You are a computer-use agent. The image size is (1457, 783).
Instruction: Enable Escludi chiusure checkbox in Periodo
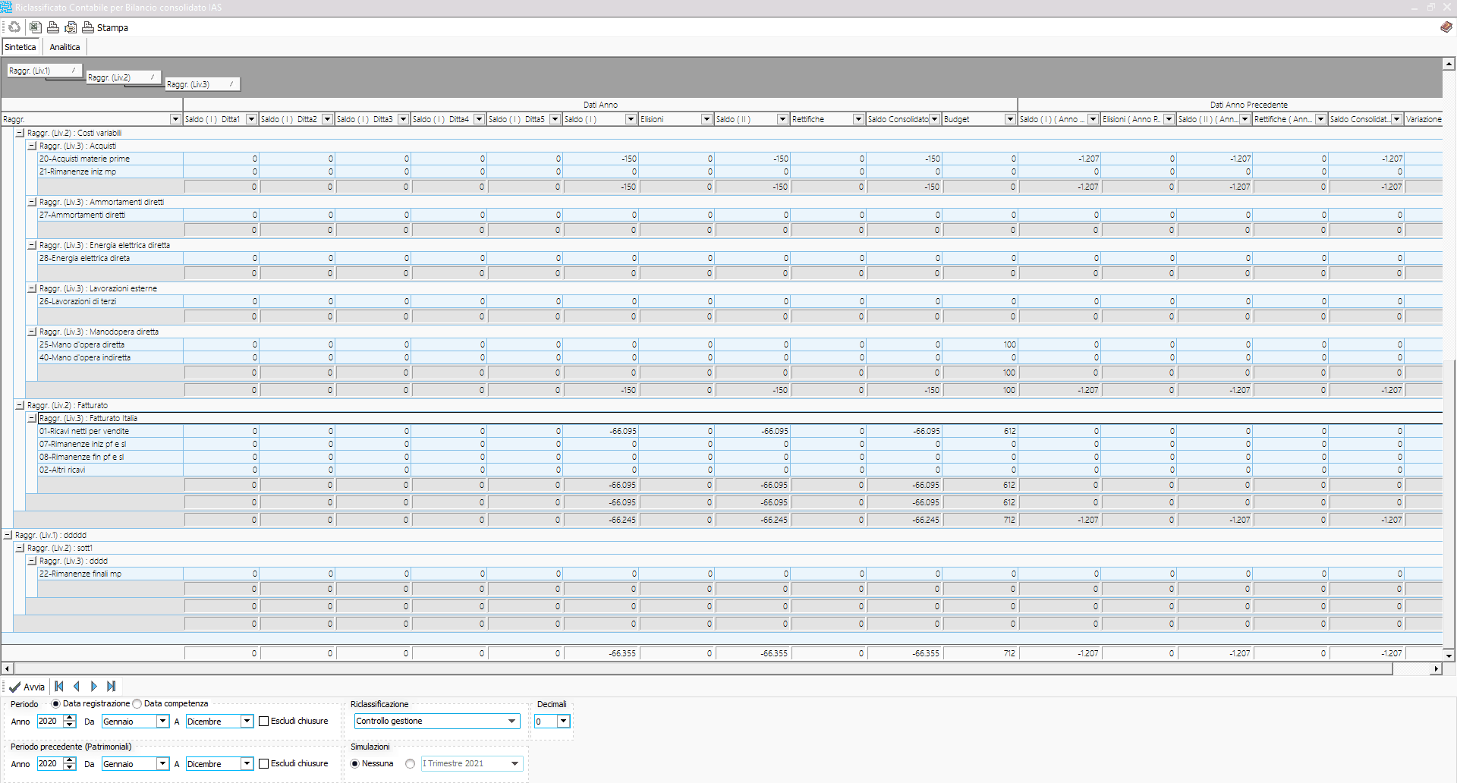(264, 722)
